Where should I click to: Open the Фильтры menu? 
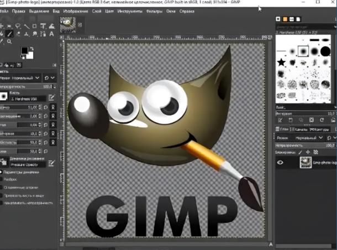(x=154, y=11)
